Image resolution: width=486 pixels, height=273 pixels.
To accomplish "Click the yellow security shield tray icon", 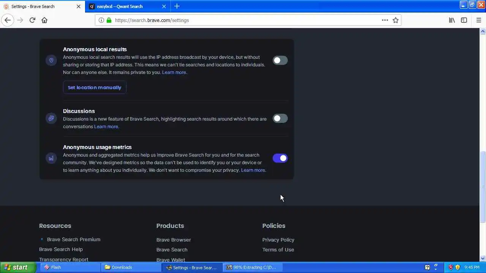I will pyautogui.click(x=458, y=267).
